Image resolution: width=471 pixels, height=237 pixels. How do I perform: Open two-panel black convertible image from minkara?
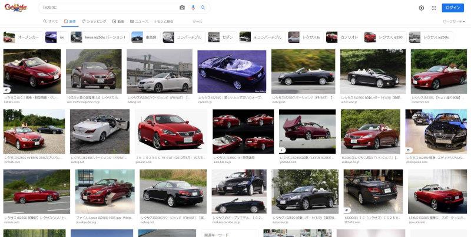tap(239, 191)
